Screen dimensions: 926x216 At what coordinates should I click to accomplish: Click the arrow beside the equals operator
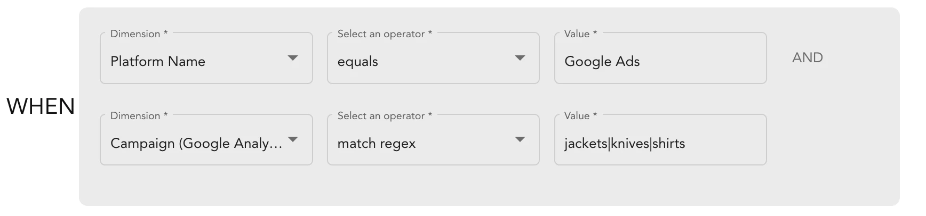[x=520, y=58]
